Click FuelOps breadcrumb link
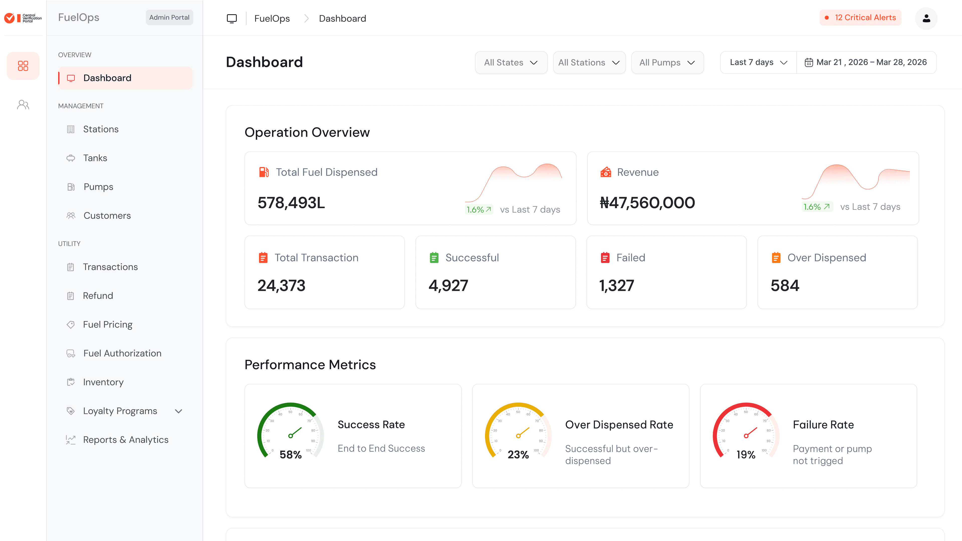Viewport: 962px width, 541px height. [272, 18]
